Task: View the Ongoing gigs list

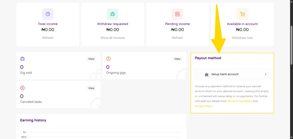Action: point(177,59)
